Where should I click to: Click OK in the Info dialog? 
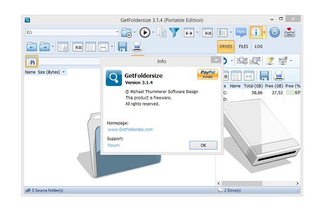tap(203, 145)
